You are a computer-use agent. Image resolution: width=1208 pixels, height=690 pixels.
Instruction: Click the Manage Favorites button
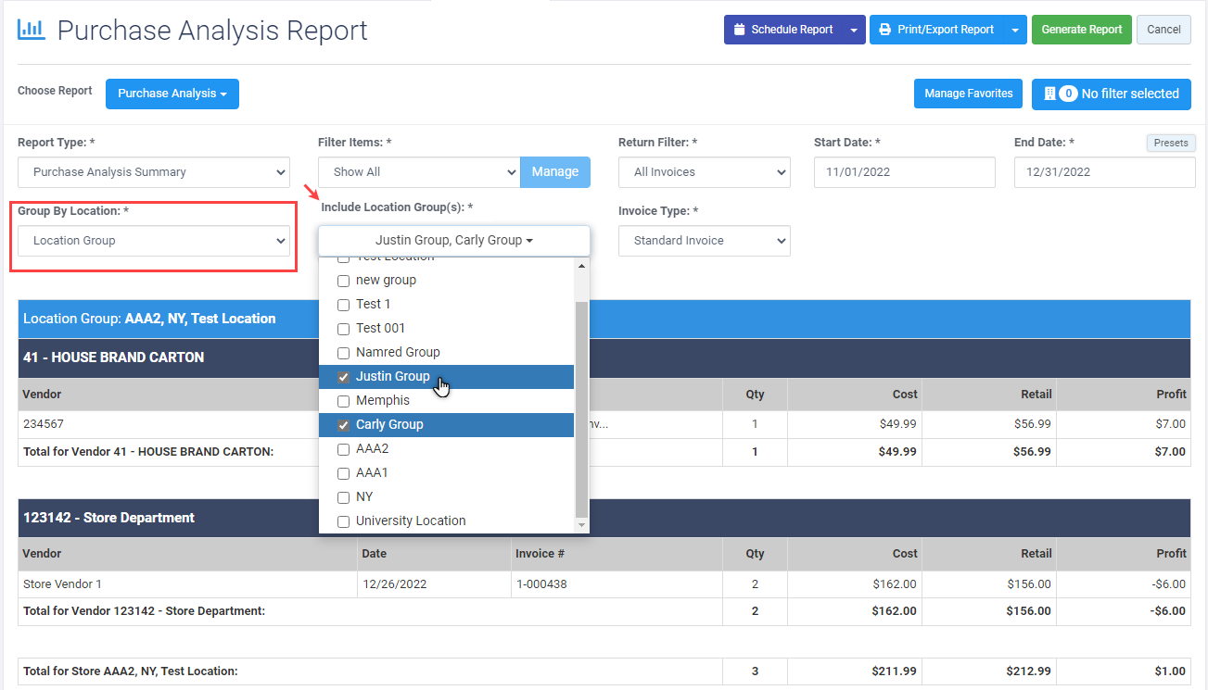[968, 94]
